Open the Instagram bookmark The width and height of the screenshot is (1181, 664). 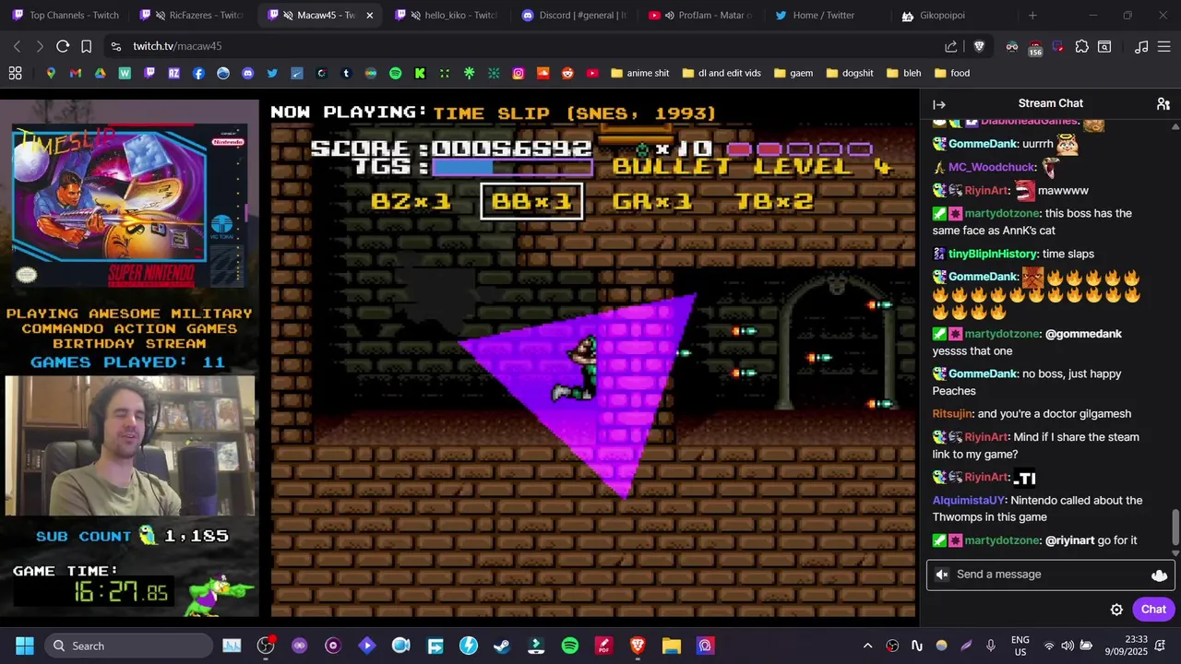click(x=519, y=73)
